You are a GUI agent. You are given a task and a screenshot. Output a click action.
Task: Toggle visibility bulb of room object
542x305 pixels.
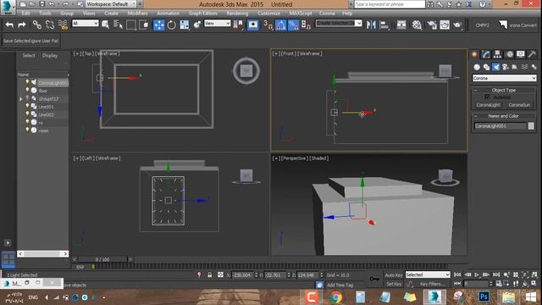point(27,130)
